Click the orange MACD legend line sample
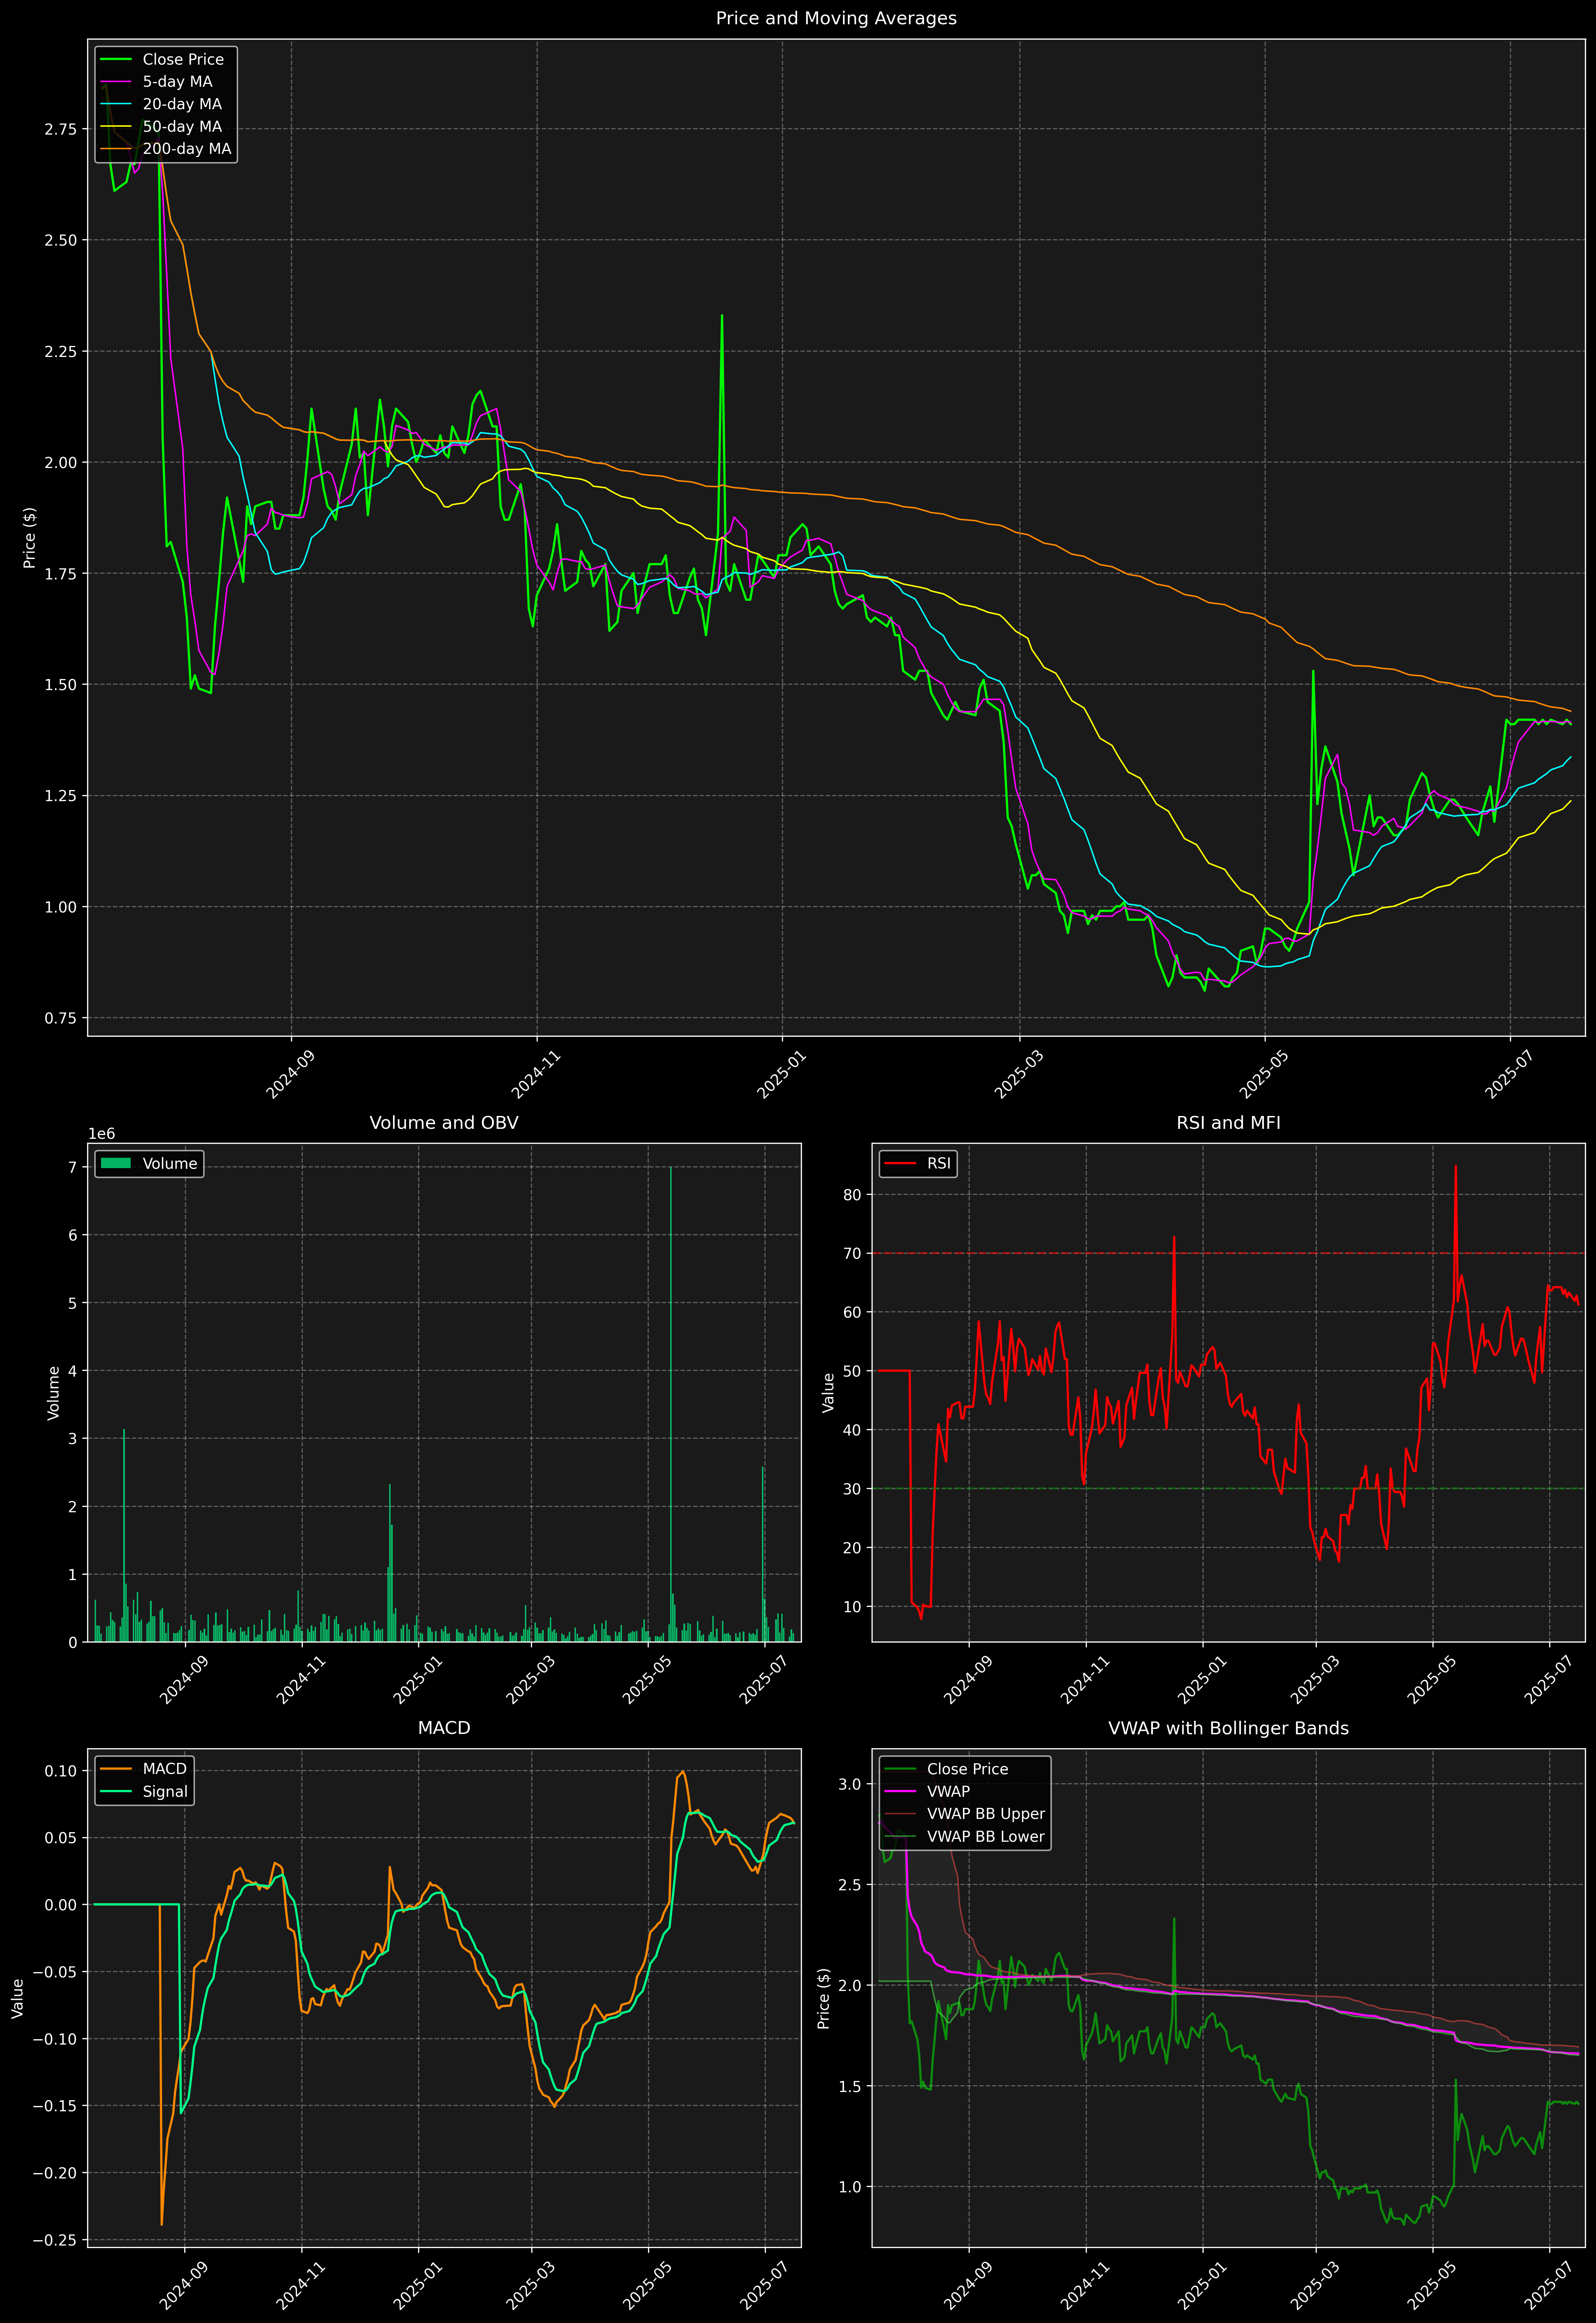Viewport: 1596px width, 2323px height. (116, 1769)
